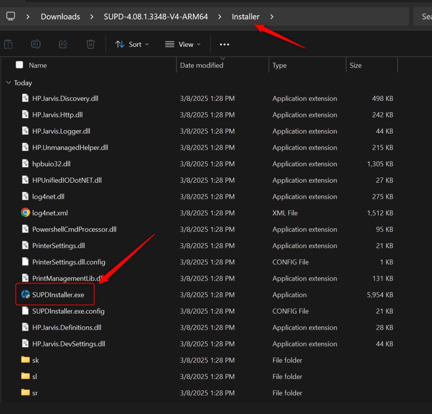Click the Rename icon in toolbar
Viewport: 432px width, 414px height.
[x=36, y=44]
